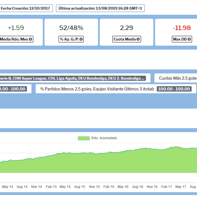
Task: Click the +1.59 monthly result value
Action: pos(16,28)
